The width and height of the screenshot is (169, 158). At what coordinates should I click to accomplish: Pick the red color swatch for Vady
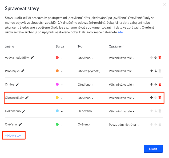[x=57, y=58]
